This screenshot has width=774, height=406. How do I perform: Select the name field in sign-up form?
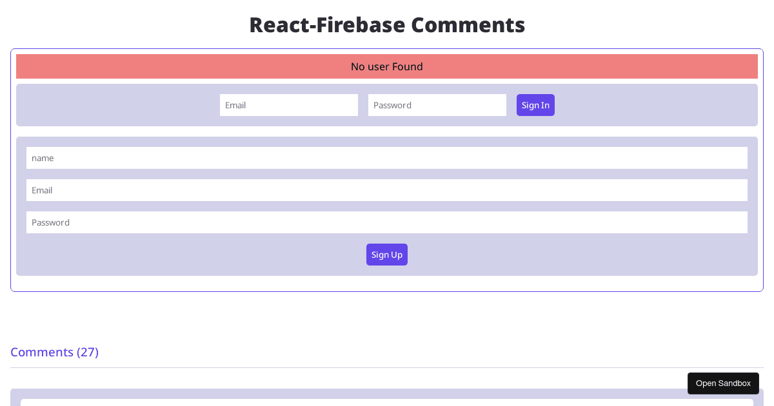point(387,158)
